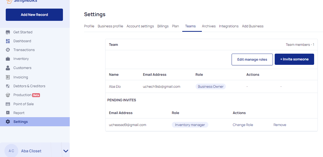323x157 pixels.
Task: Switch to the Business profile tab
Action: (x=110, y=26)
